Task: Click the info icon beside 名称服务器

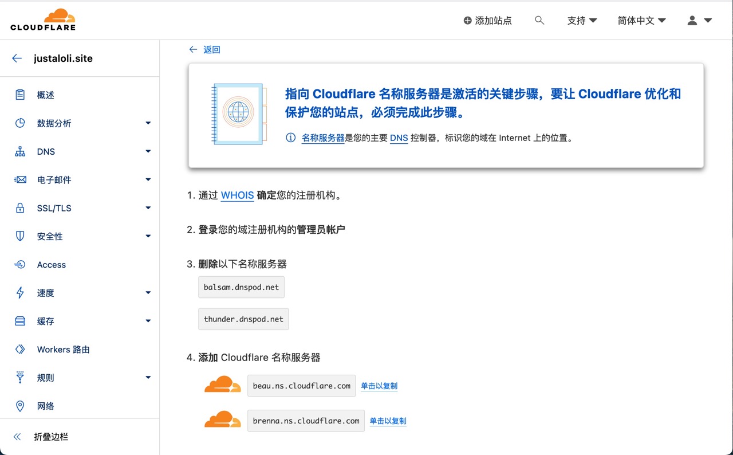Action: pos(291,138)
